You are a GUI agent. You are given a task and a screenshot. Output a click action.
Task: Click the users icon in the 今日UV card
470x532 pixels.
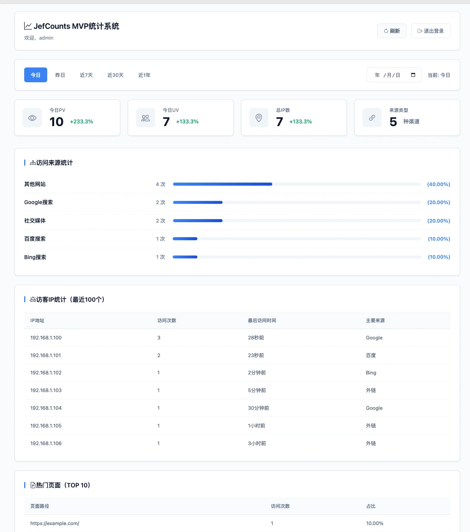point(146,118)
